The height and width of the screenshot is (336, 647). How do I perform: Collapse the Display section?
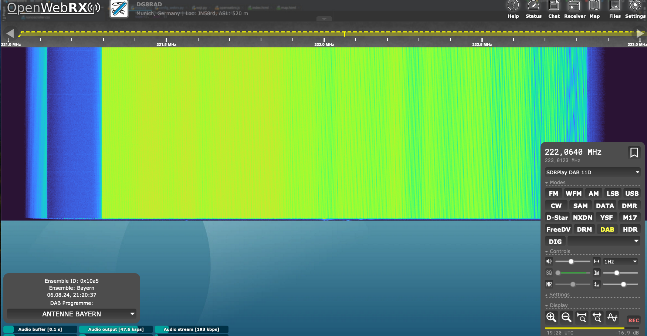(556, 305)
